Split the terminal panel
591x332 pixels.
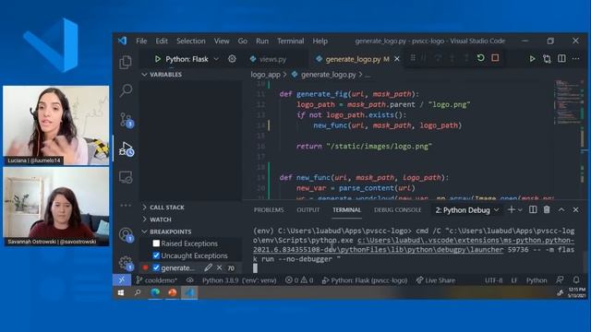pyautogui.click(x=533, y=209)
